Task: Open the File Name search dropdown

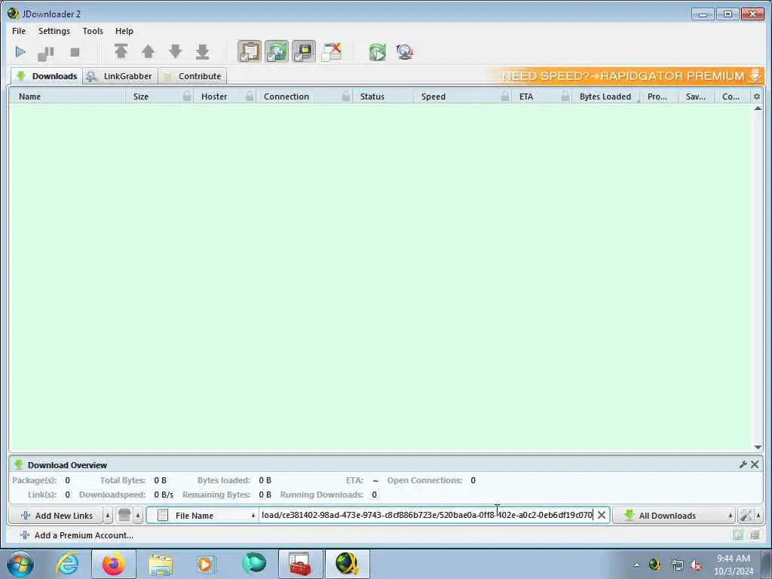Action: 203,516
